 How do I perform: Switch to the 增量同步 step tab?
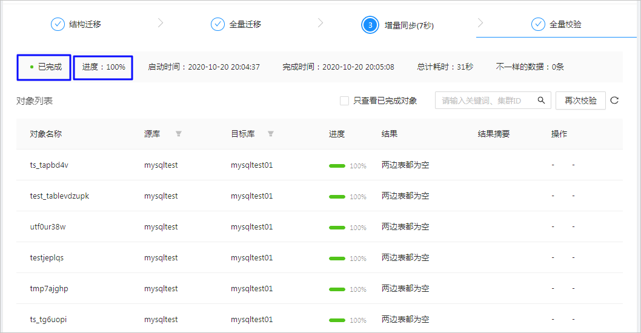point(397,25)
